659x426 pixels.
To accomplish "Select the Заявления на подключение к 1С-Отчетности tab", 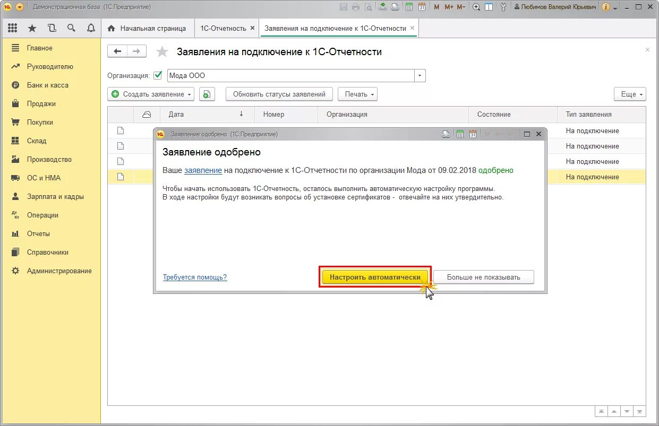I will [335, 28].
